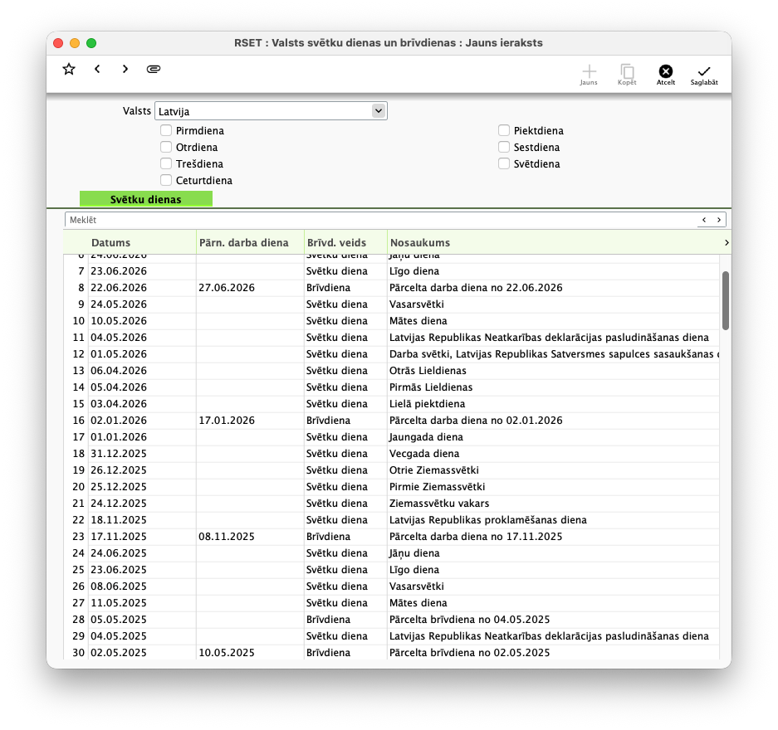Go to the next record arrow
The height and width of the screenshot is (730, 778).
point(125,69)
